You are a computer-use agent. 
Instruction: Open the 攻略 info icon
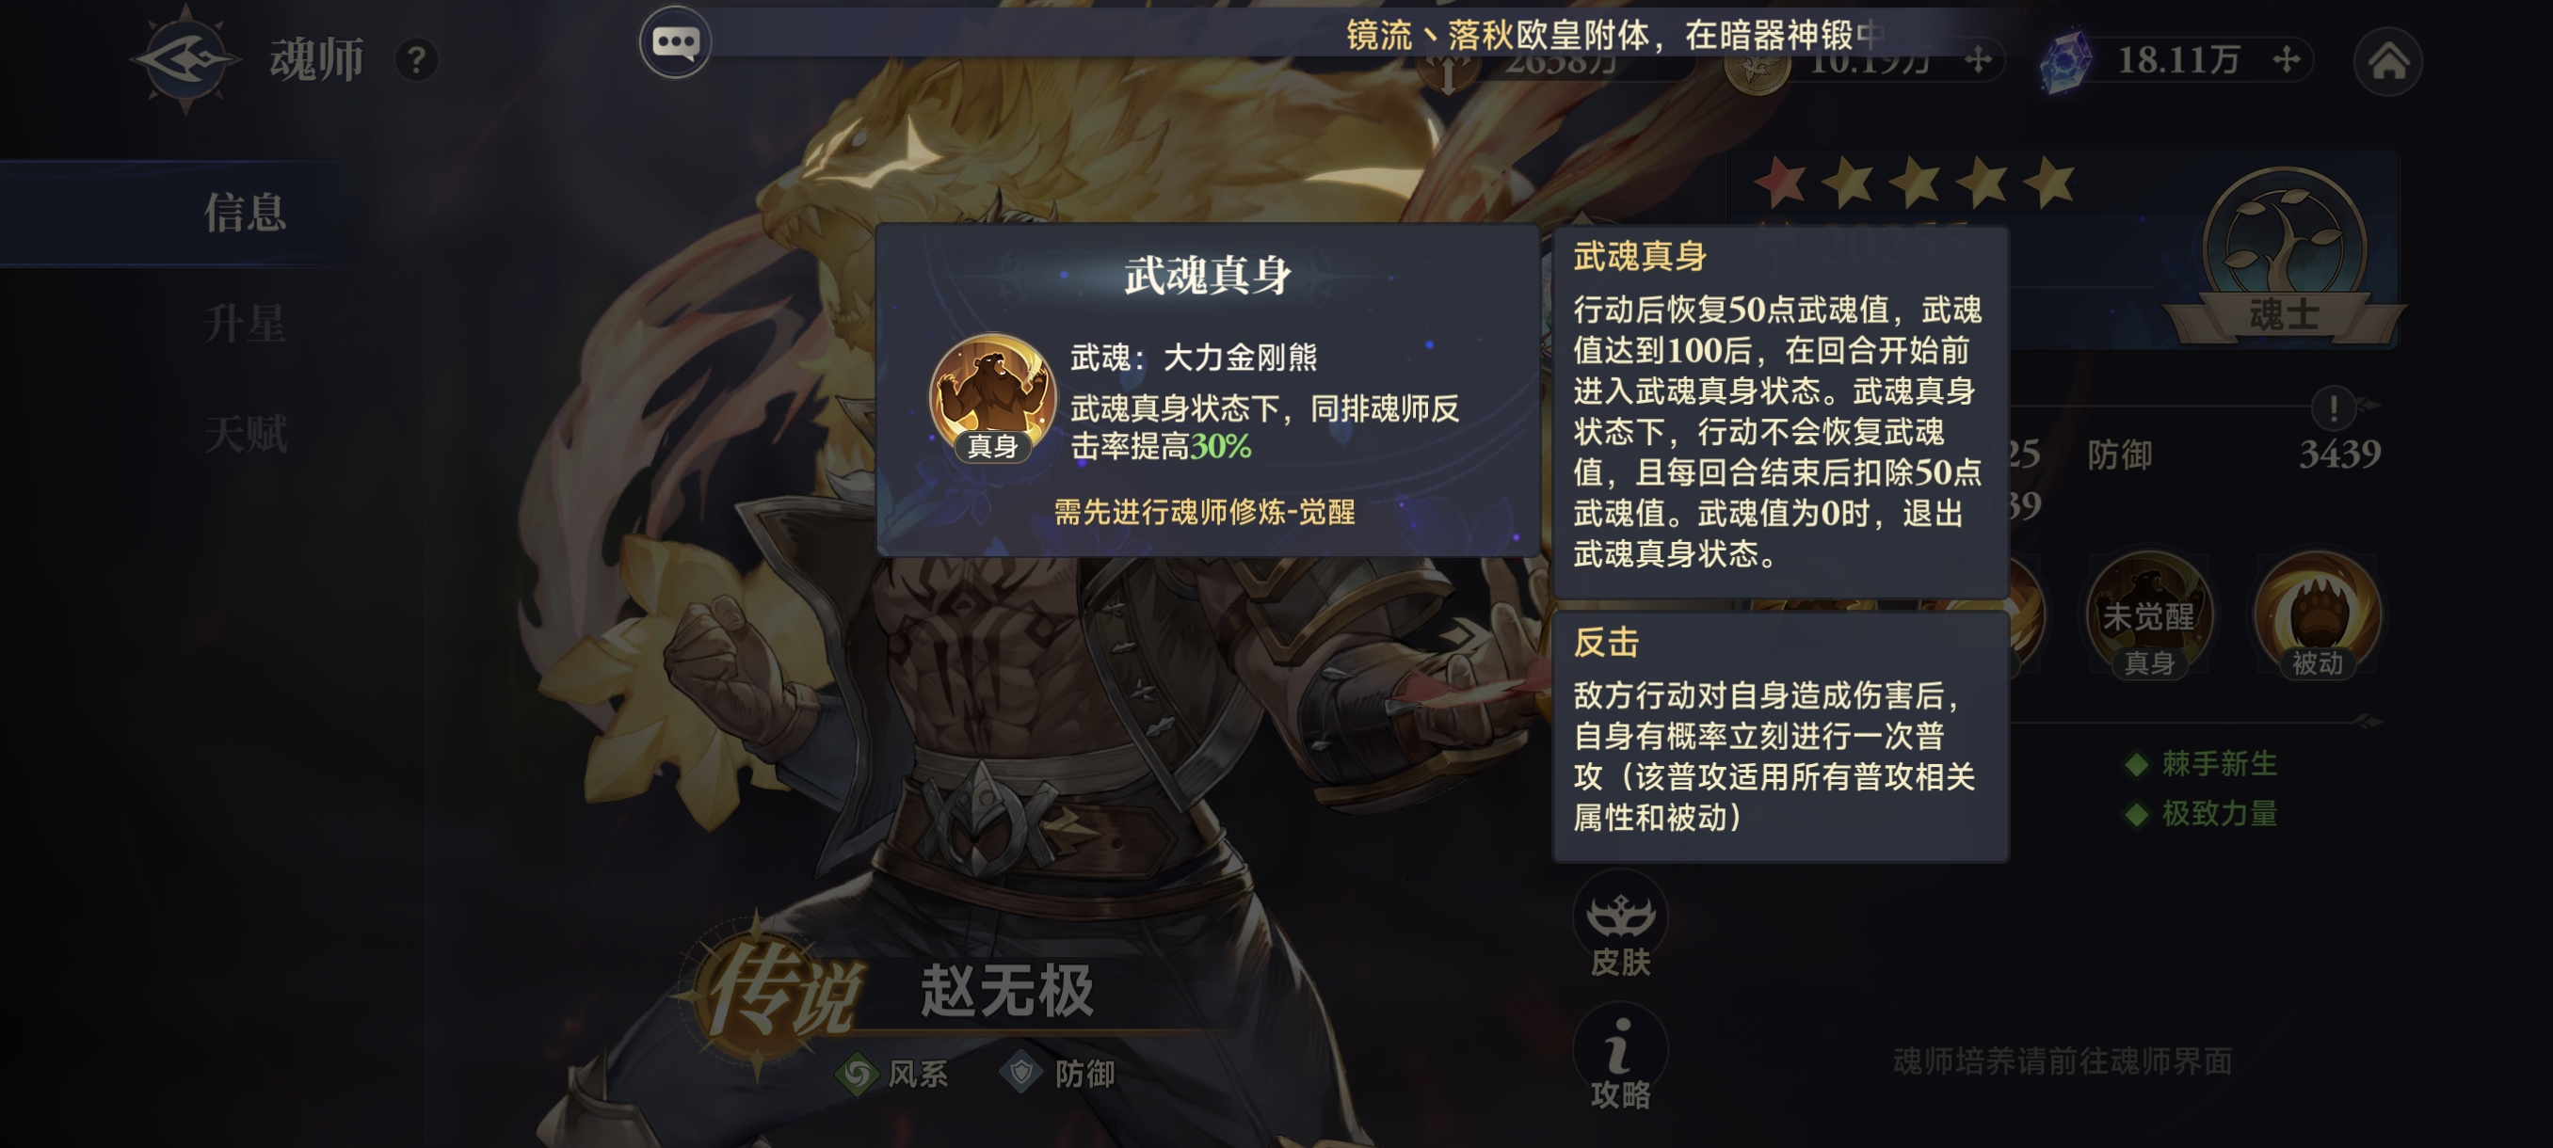point(1619,1058)
